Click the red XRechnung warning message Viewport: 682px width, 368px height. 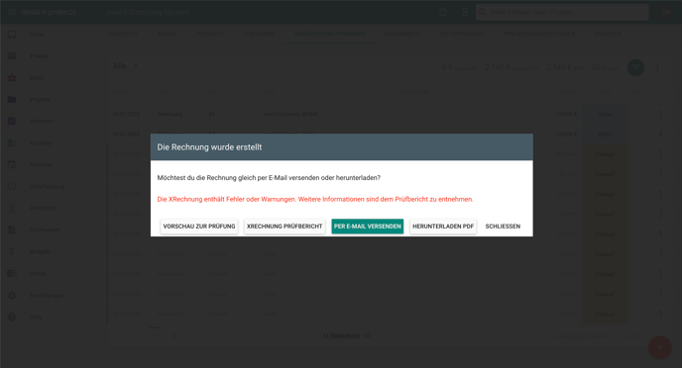315,199
